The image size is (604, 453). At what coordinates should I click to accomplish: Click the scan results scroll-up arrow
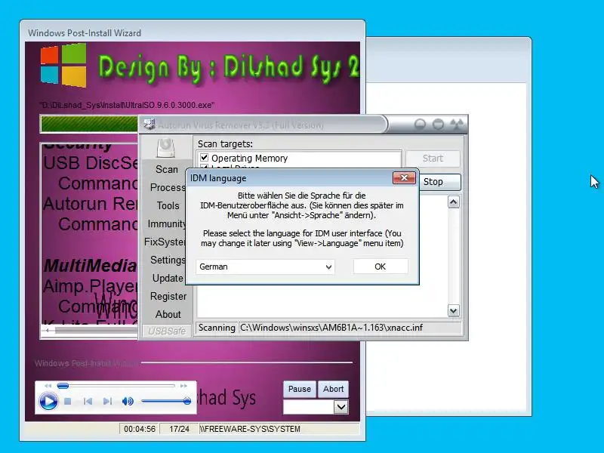coord(454,202)
